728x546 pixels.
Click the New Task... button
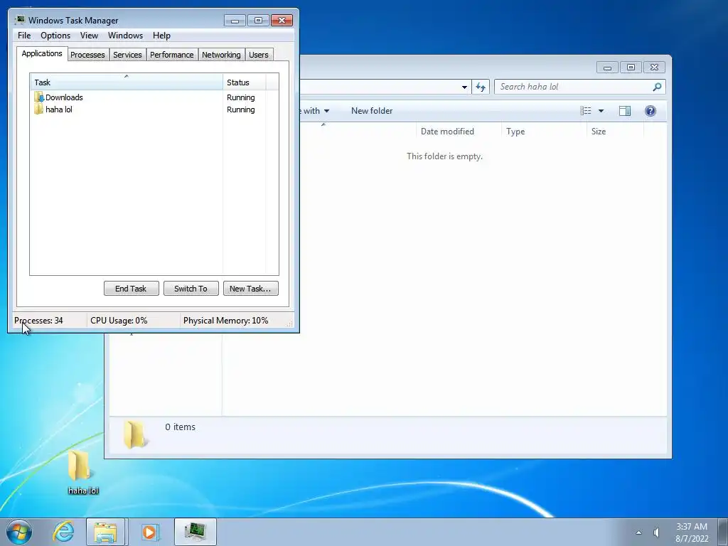click(251, 289)
